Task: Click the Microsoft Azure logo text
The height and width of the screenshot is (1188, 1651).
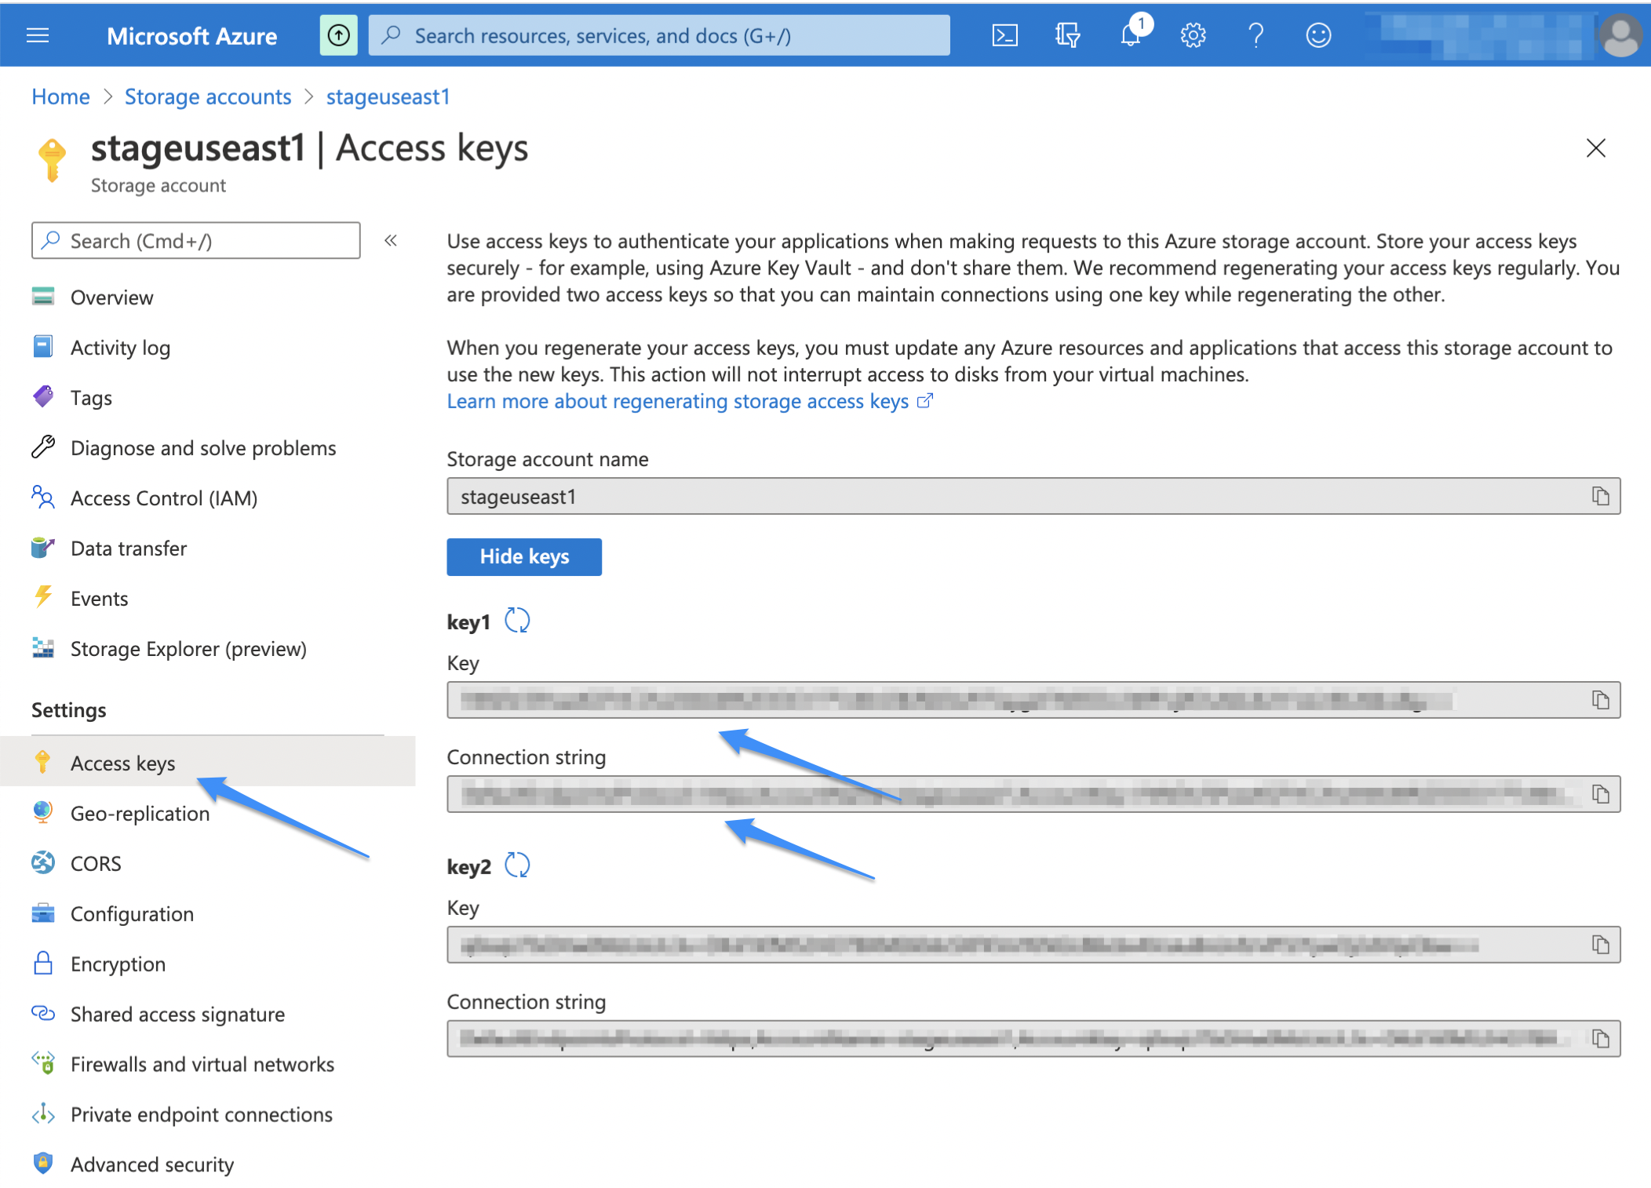Action: tap(191, 36)
